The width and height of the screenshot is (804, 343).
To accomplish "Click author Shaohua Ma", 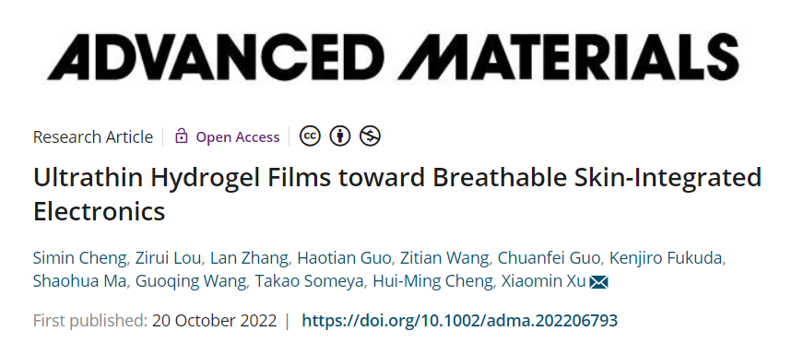I will click(x=79, y=281).
